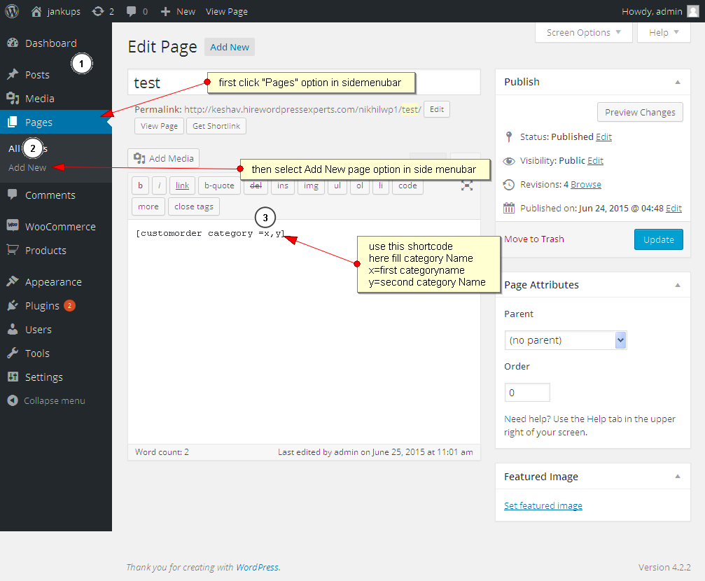
Task: Click the WordPress logo in admin bar
Action: 12,11
